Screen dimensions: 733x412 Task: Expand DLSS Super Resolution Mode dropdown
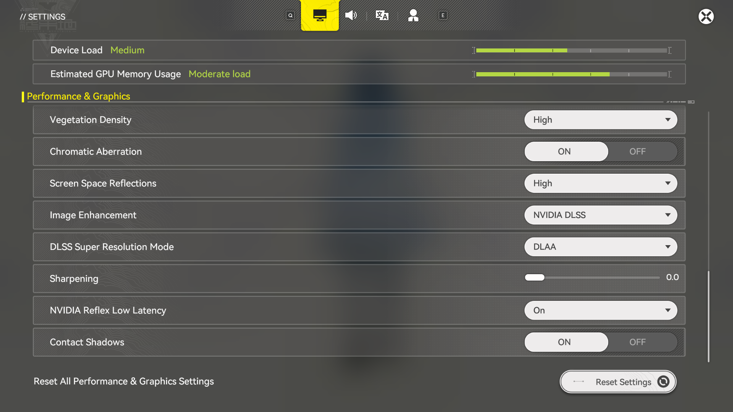pyautogui.click(x=600, y=247)
